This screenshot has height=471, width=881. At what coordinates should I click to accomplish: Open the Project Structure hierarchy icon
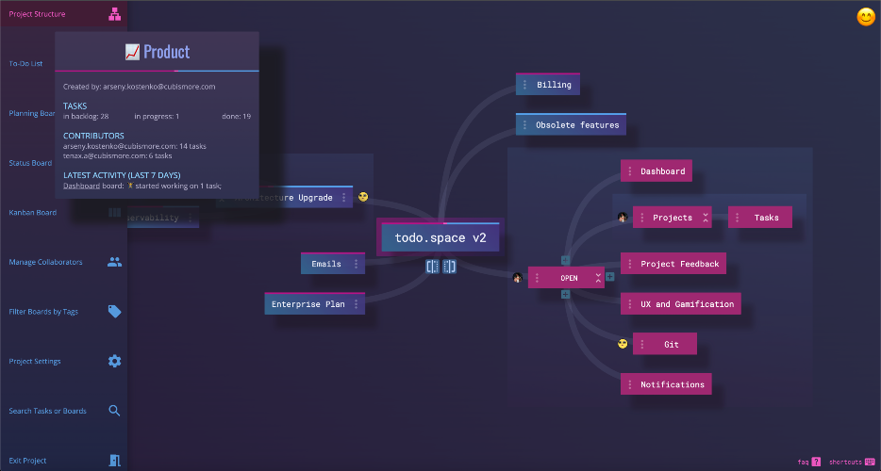pos(115,14)
